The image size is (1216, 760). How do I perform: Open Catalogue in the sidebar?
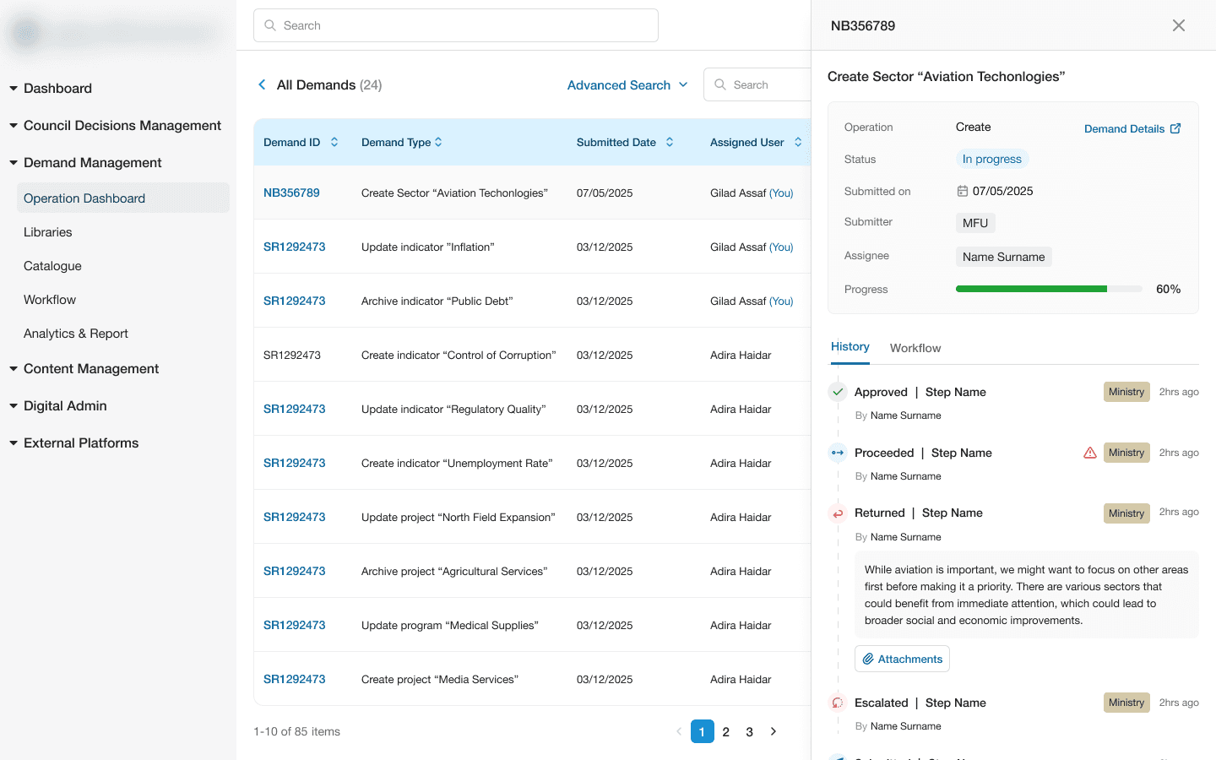pyautogui.click(x=52, y=265)
